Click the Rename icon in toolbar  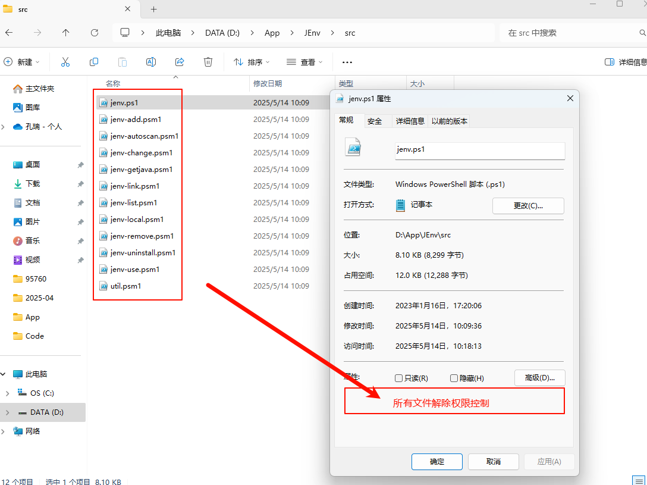click(151, 62)
